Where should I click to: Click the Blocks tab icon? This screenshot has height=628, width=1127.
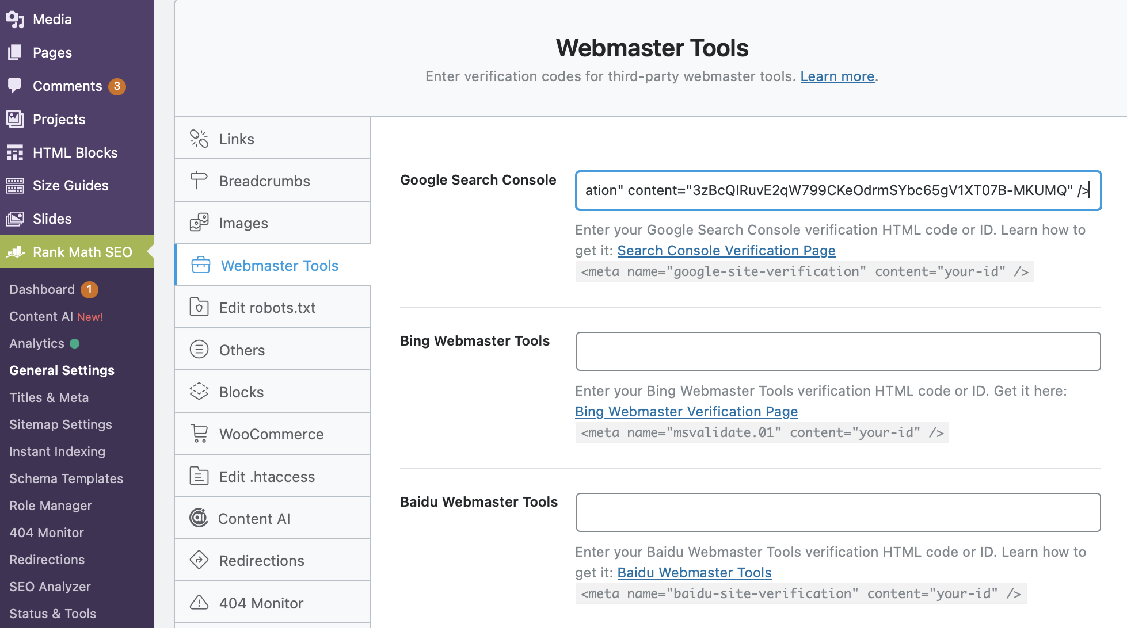point(199,392)
